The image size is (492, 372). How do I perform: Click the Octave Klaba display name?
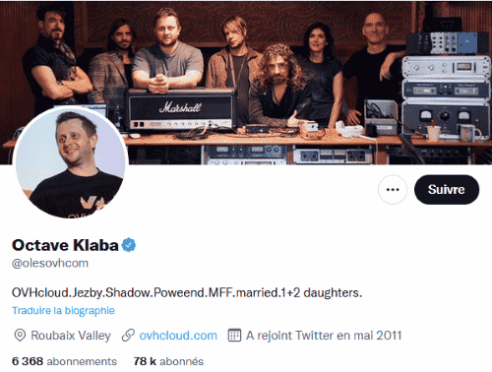65,245
